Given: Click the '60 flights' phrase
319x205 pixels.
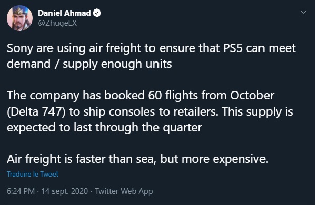Looking at the screenshot, I should click(173, 96).
